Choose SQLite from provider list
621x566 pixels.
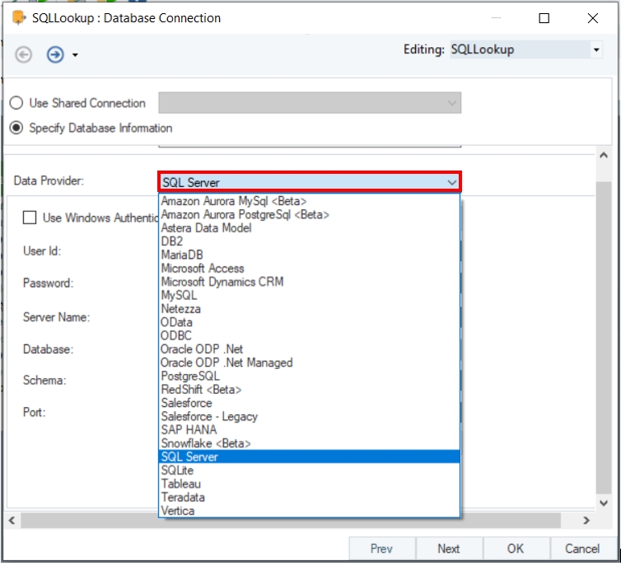pos(310,470)
